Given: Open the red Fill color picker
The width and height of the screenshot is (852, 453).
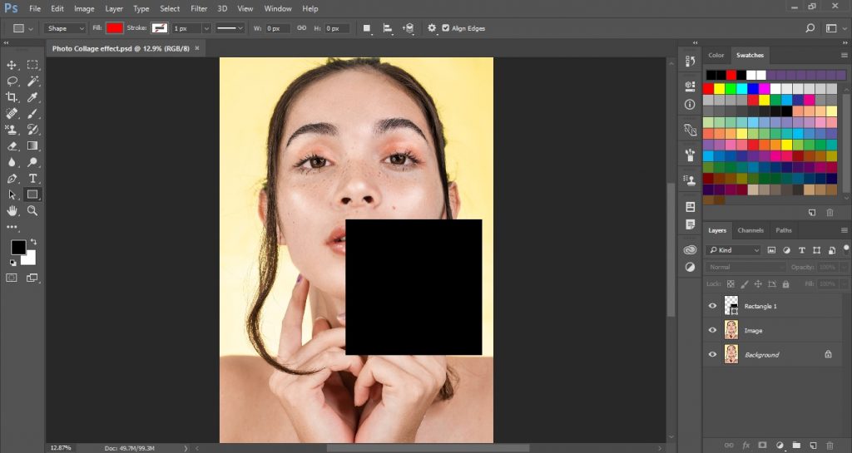Looking at the screenshot, I should pyautogui.click(x=114, y=28).
